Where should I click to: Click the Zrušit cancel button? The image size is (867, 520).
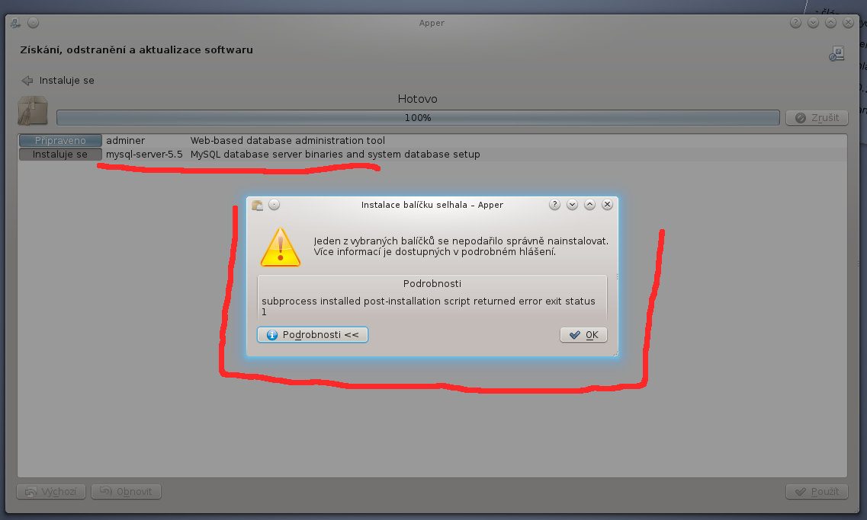pyautogui.click(x=817, y=117)
